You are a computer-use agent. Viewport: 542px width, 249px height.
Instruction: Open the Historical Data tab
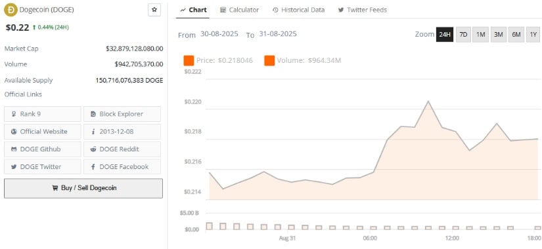coord(299,10)
